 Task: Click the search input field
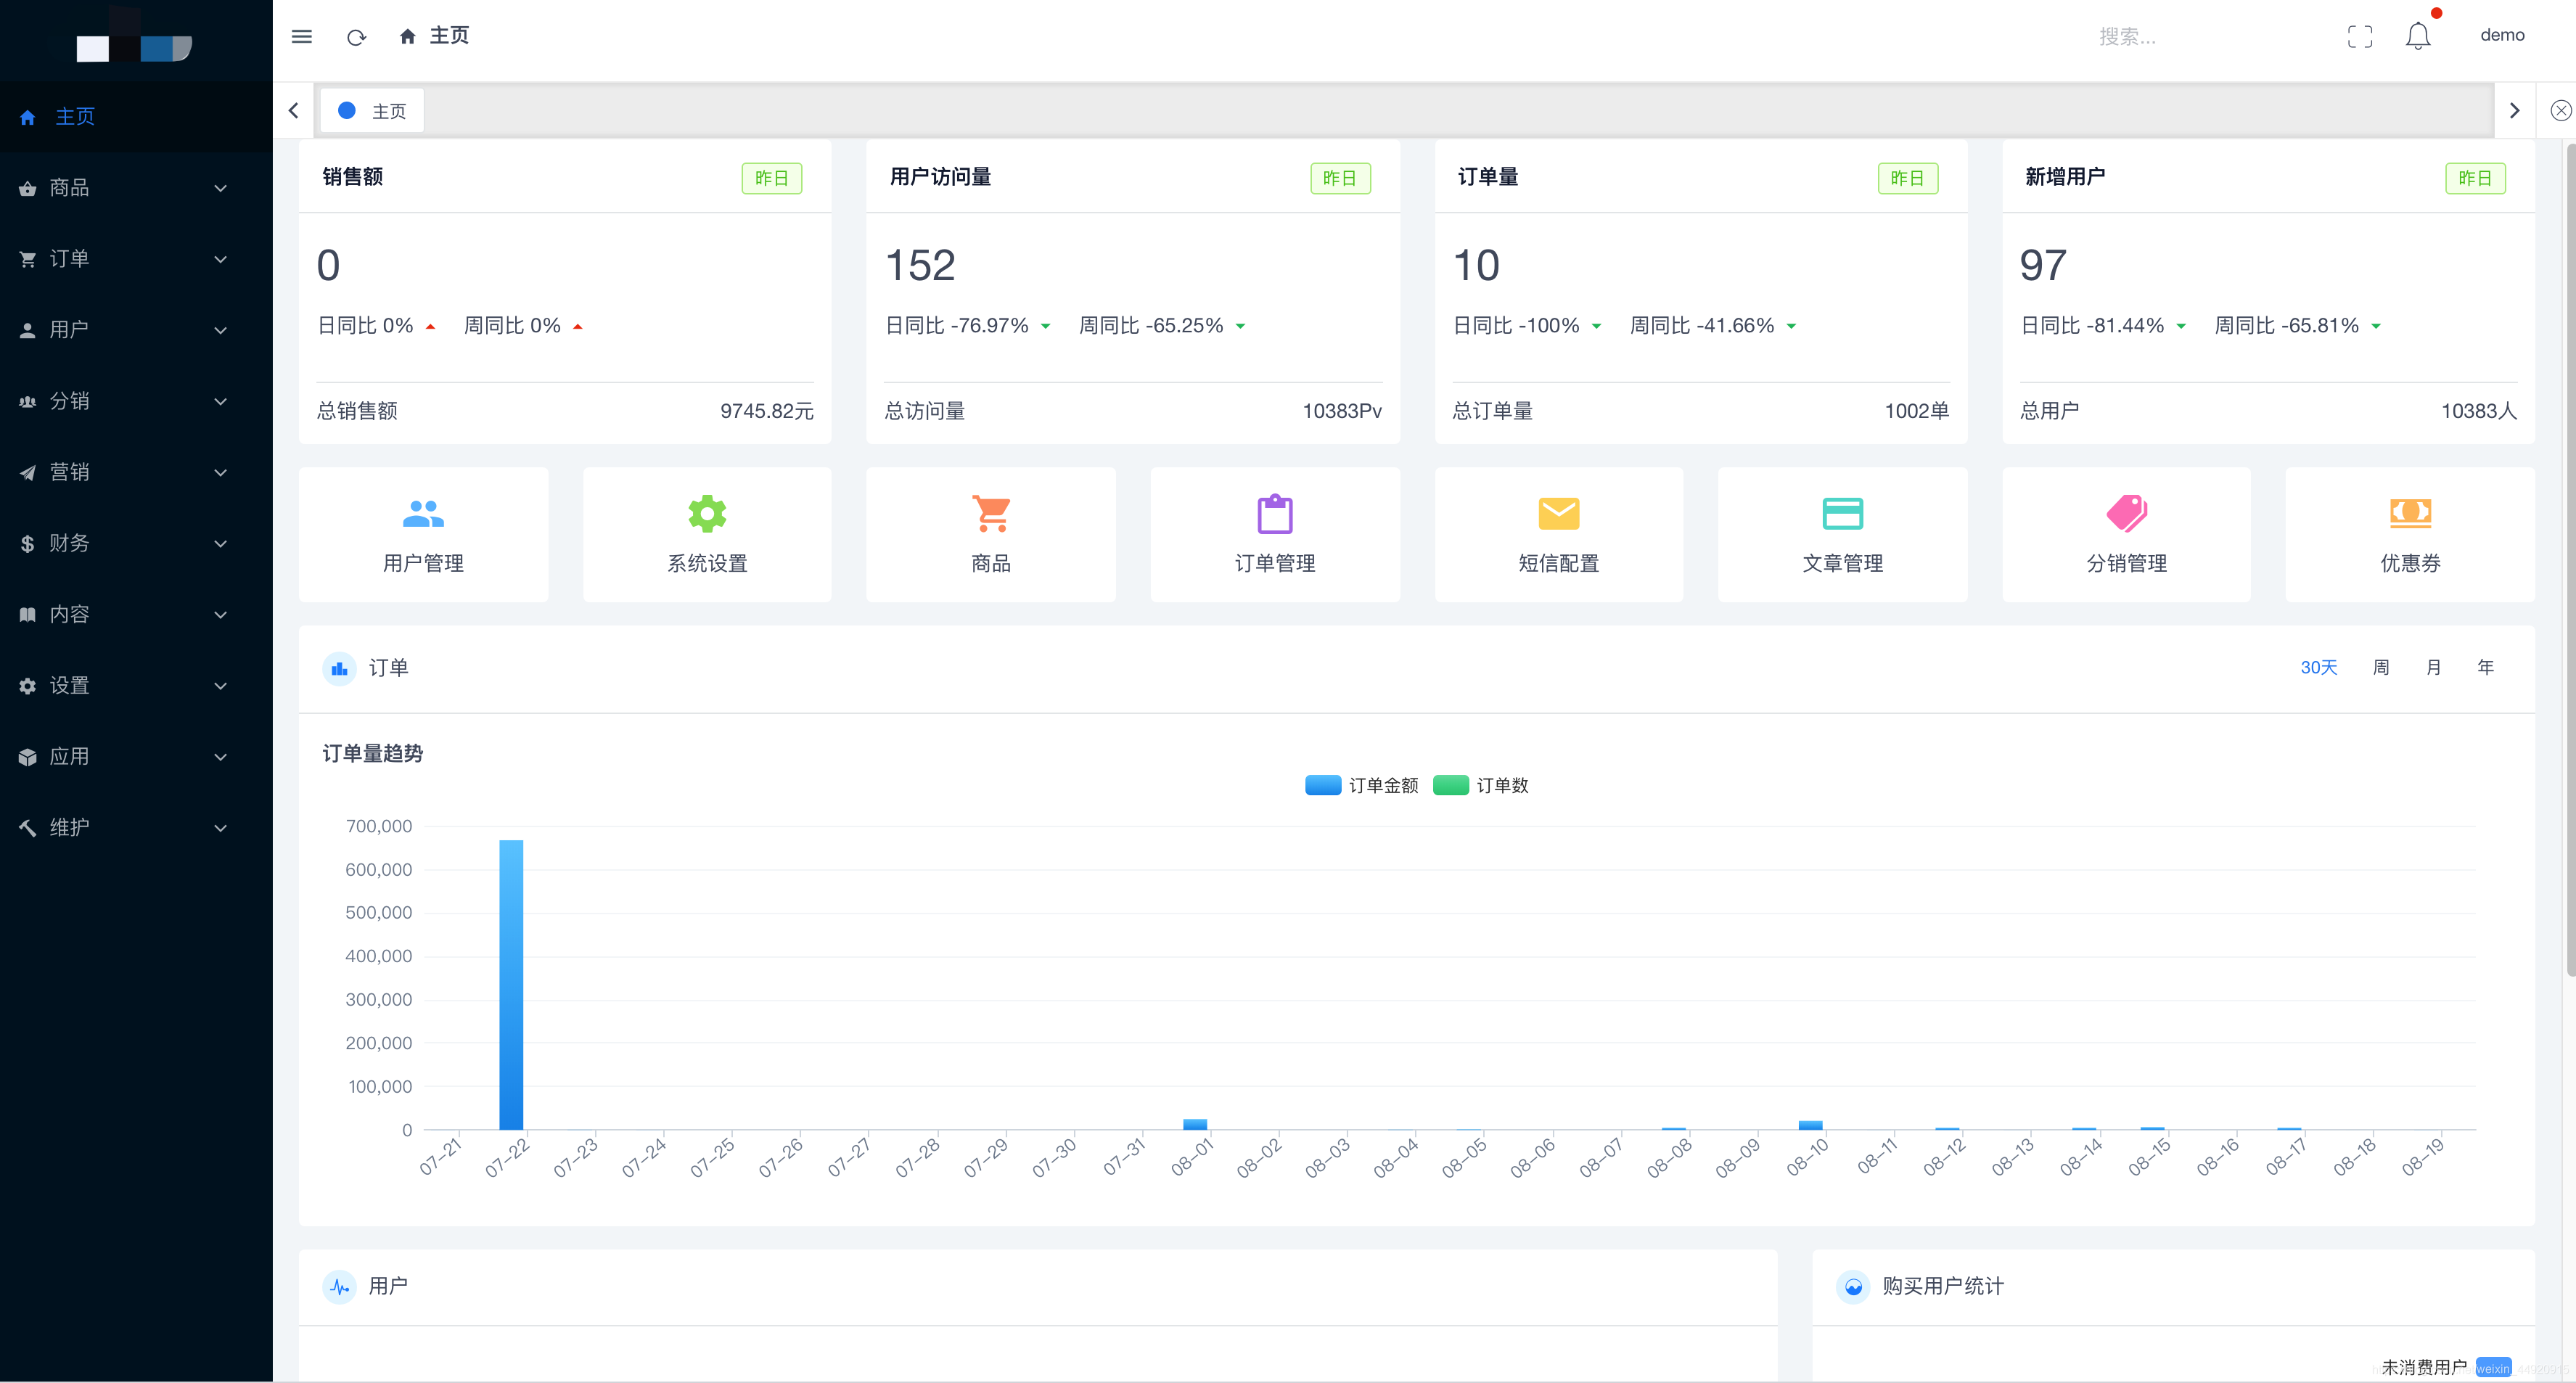(x=2200, y=37)
